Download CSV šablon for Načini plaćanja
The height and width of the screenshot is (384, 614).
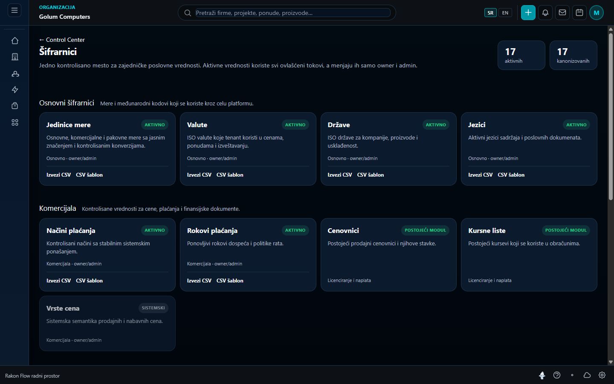coord(89,281)
